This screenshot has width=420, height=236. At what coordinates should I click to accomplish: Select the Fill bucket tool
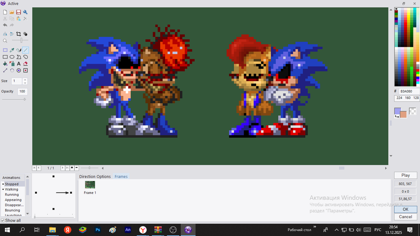(x=5, y=64)
